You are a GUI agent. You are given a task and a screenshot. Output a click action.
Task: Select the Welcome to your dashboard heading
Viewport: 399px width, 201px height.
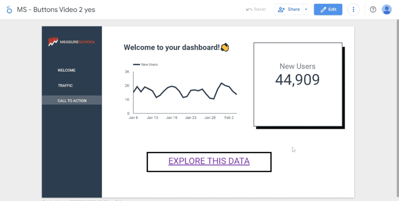point(171,47)
